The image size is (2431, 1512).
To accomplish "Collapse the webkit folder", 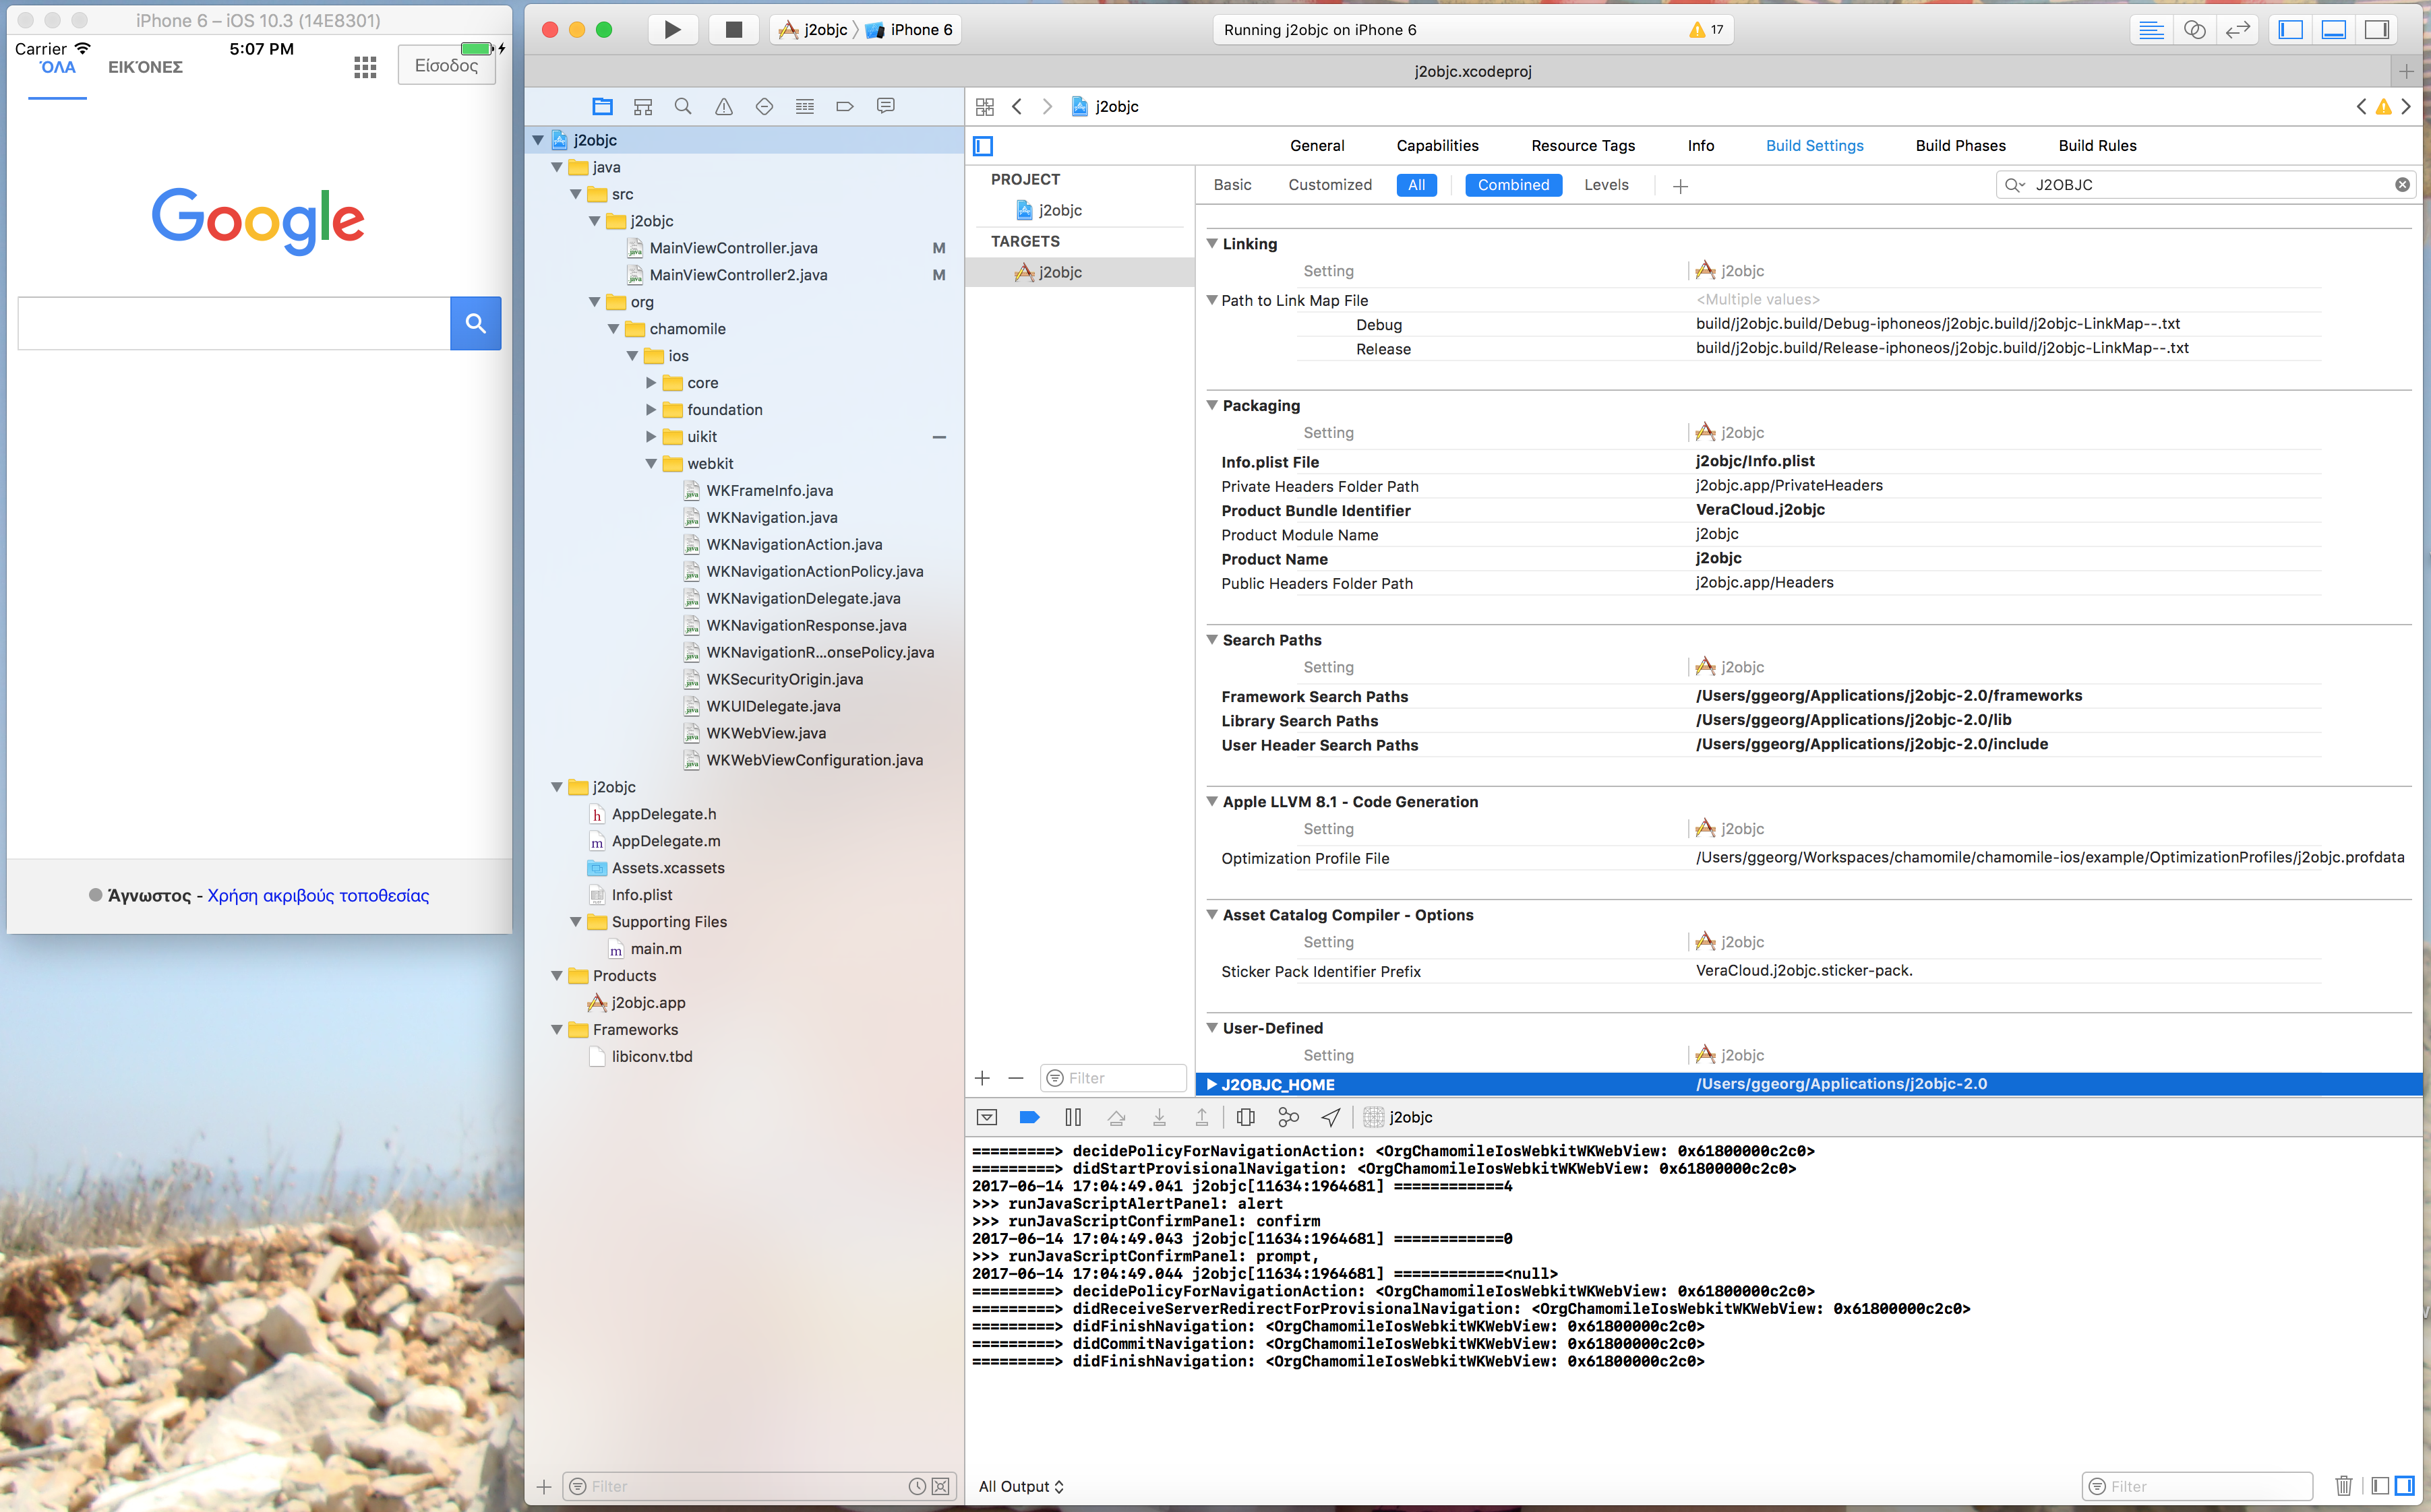I will 651,464.
